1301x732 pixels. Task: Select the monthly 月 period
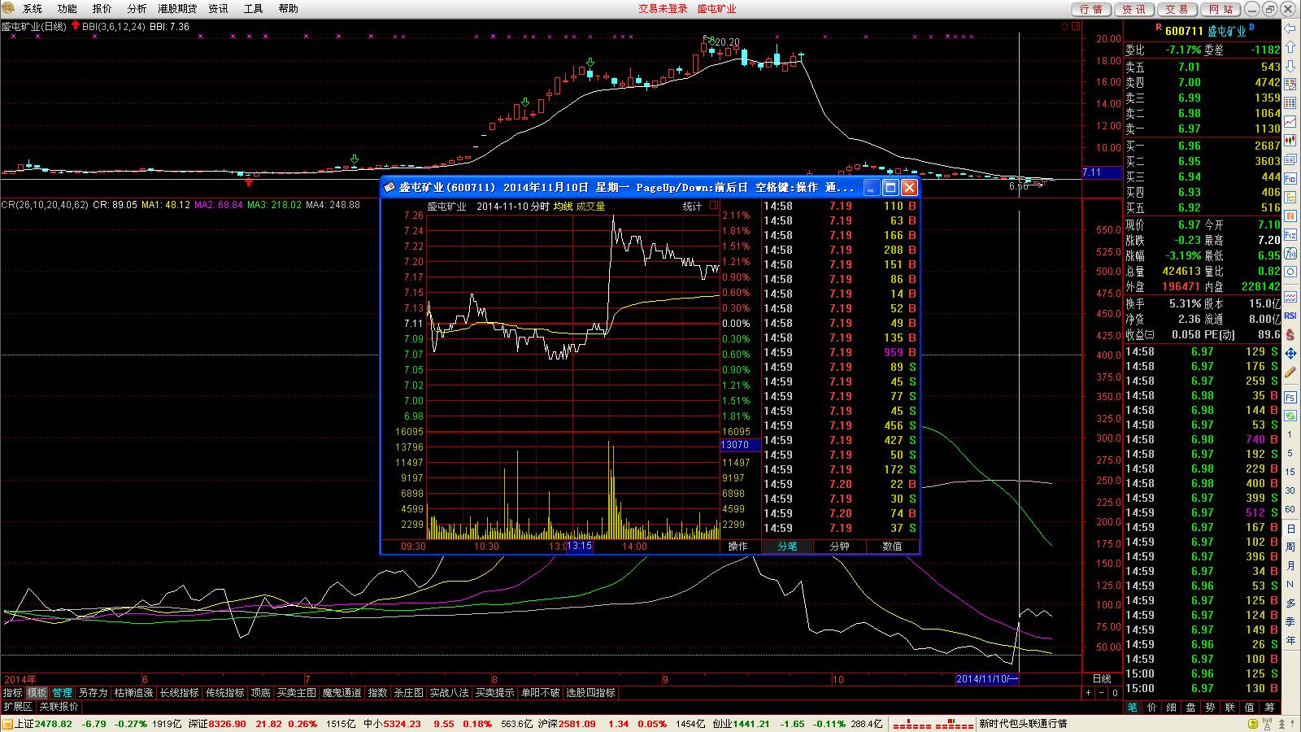(1290, 566)
